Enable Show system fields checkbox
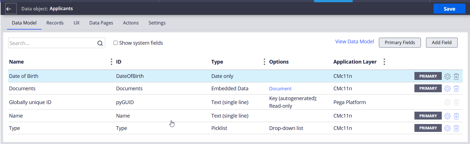 (115, 43)
